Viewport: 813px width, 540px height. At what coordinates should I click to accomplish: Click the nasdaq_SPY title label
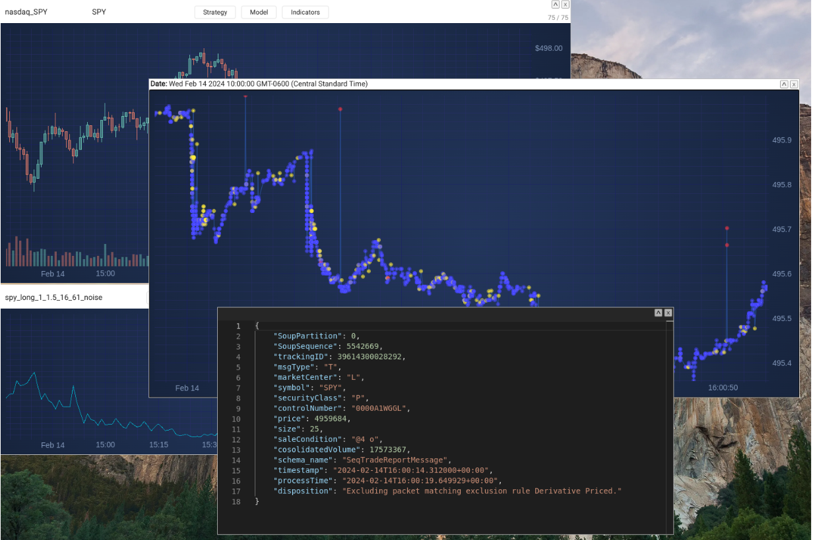click(x=26, y=13)
